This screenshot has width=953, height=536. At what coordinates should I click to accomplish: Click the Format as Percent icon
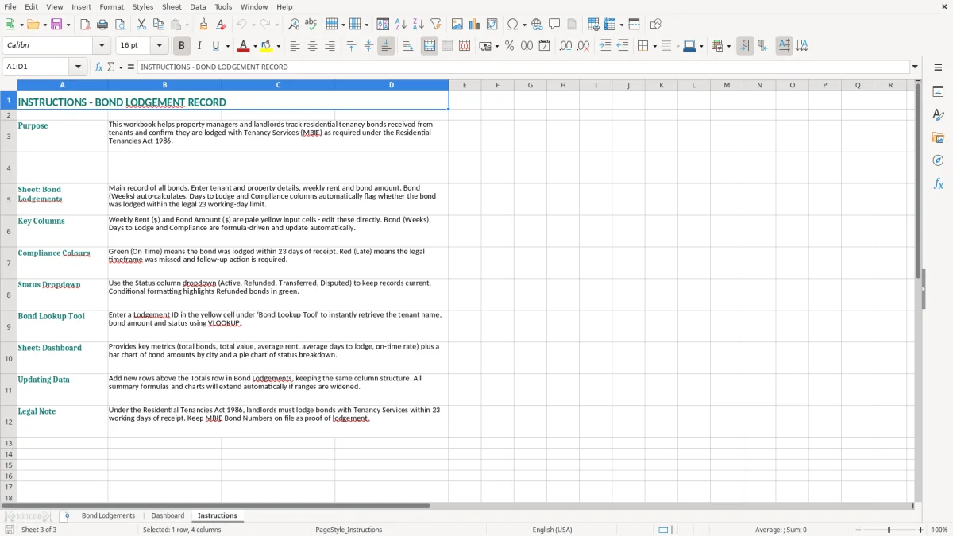[x=509, y=46]
